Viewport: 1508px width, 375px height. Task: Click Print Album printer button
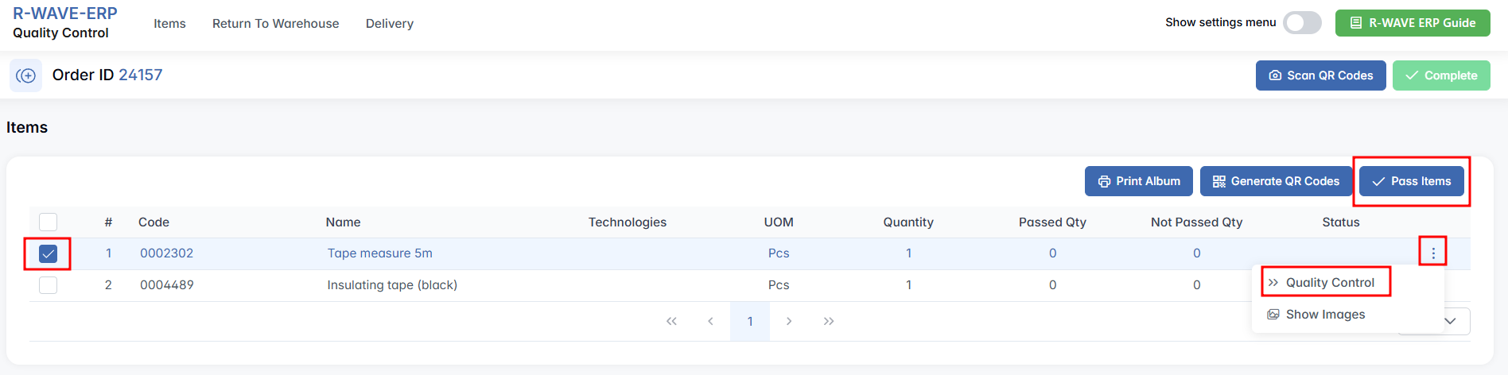pyautogui.click(x=1138, y=181)
